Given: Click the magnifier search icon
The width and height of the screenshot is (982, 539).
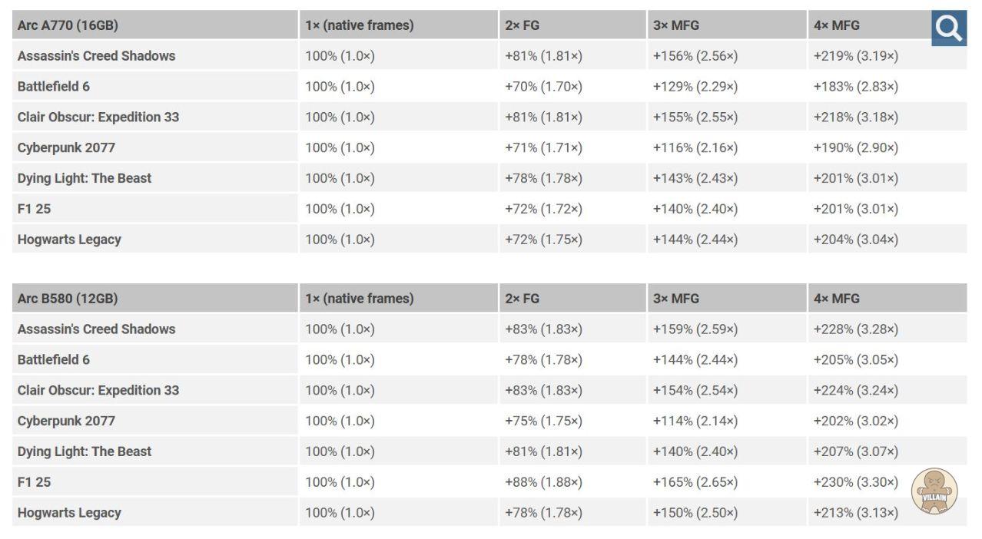Looking at the screenshot, I should pyautogui.click(x=948, y=28).
